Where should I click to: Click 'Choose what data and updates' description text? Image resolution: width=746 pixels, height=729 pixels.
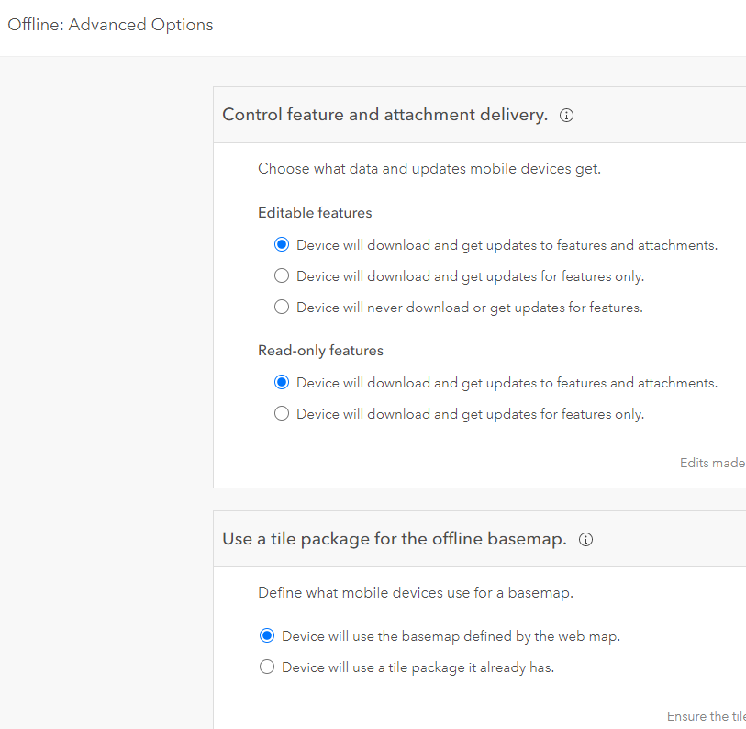[x=429, y=169]
